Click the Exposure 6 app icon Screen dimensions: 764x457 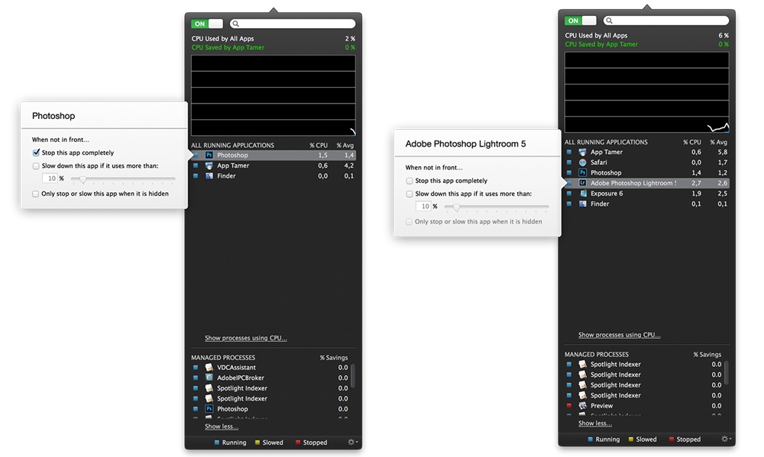[582, 193]
